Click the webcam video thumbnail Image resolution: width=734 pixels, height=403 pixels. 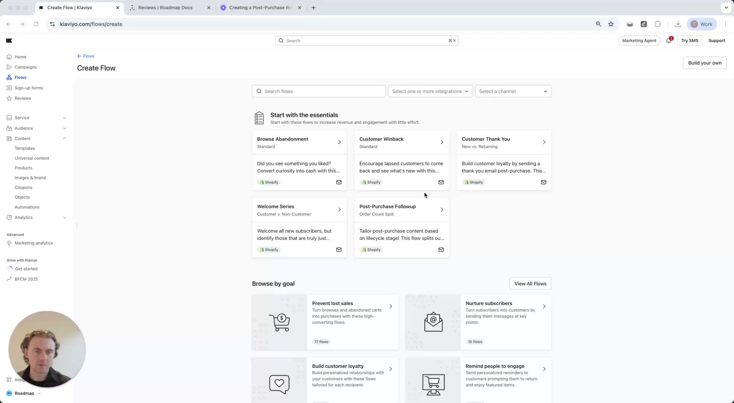(47, 349)
